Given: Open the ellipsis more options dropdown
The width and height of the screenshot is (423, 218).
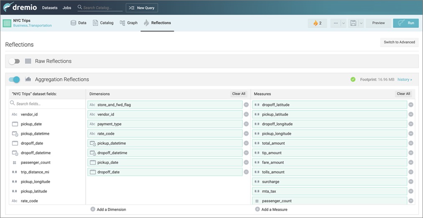Looking at the screenshot, I should click(x=335, y=23).
